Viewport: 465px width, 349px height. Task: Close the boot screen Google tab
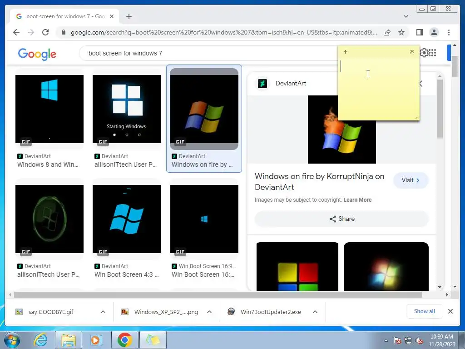pyautogui.click(x=112, y=16)
